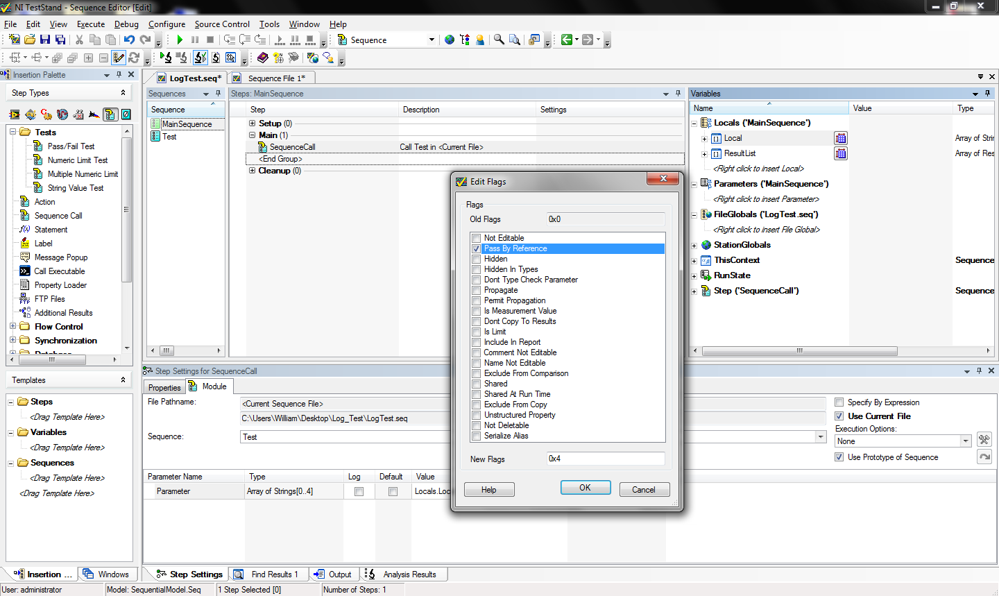Click the sequence browse wrench icon
The image size is (999, 596).
(x=984, y=439)
